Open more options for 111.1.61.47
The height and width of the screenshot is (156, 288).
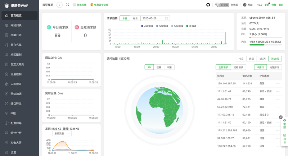tap(278, 91)
